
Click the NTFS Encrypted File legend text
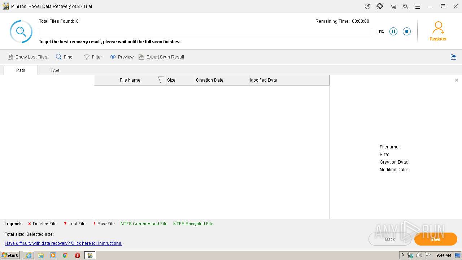[193, 224]
